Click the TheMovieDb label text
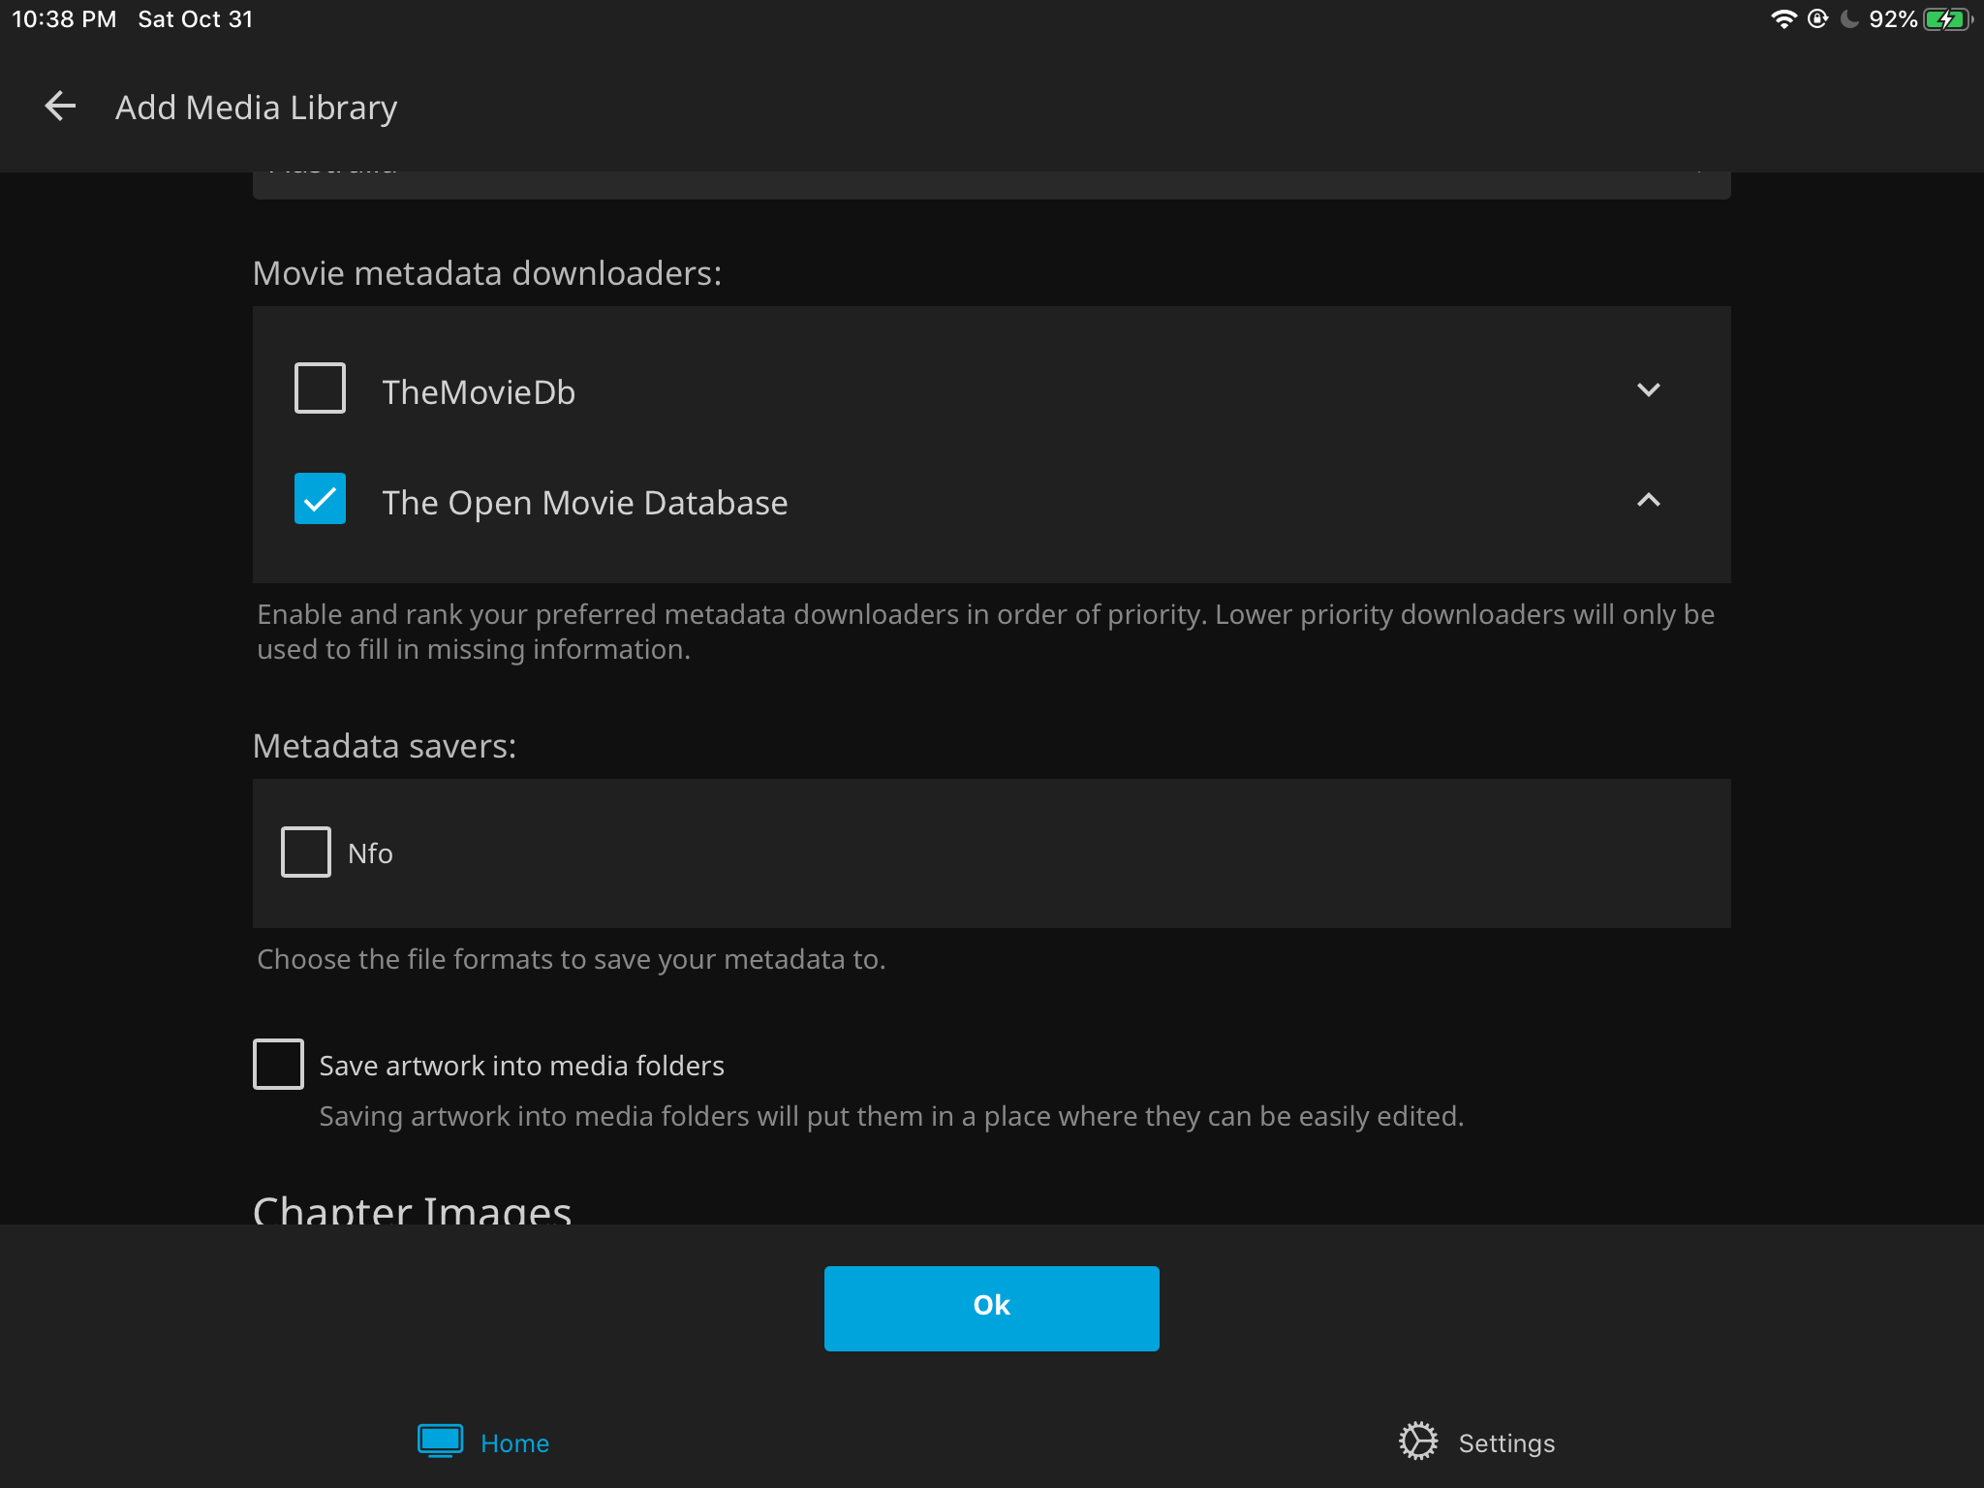 [x=479, y=392]
